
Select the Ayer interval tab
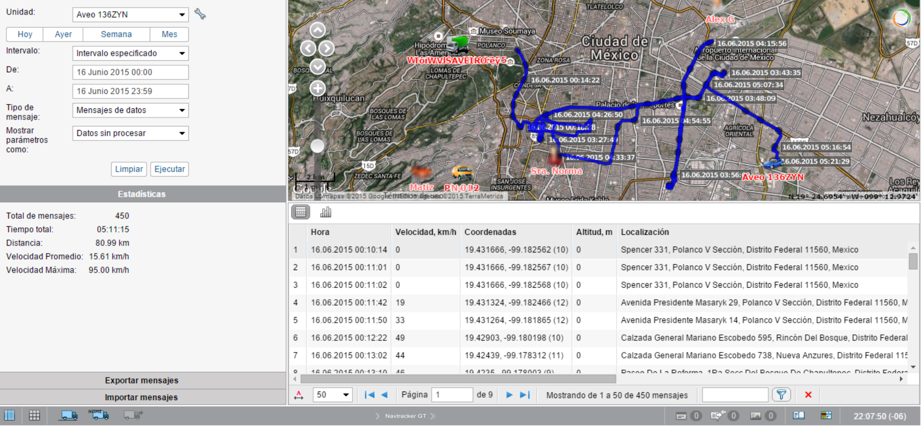63,34
